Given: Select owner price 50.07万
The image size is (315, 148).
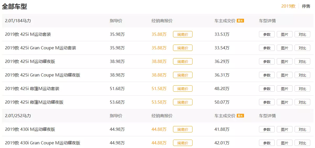Looking at the screenshot, I should (x=222, y=102).
